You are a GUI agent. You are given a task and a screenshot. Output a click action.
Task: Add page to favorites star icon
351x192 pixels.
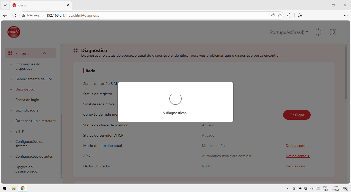280,15
